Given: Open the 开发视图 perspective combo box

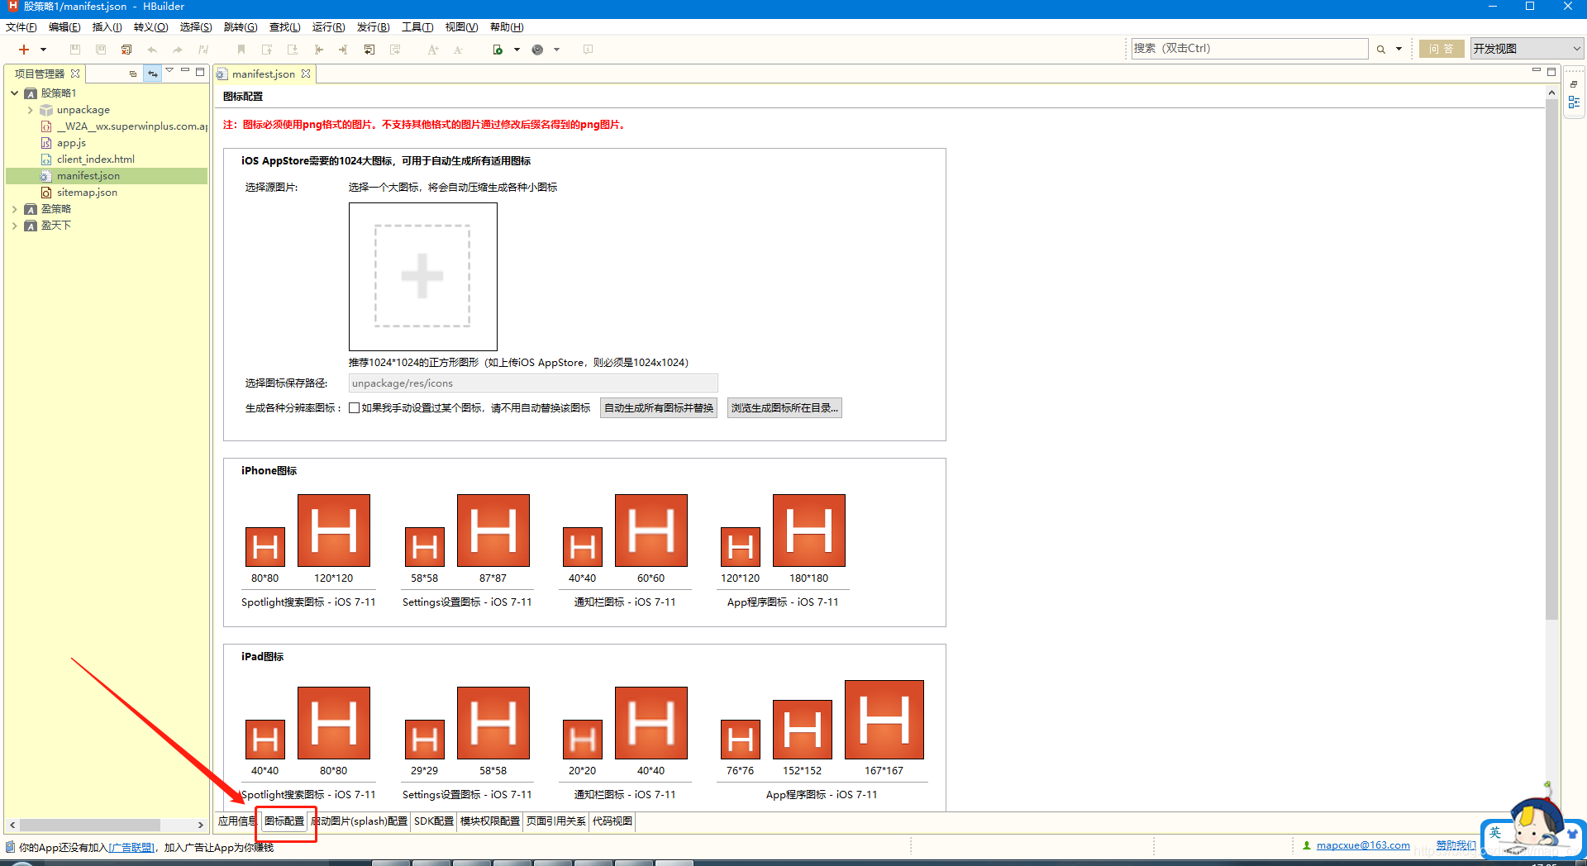Looking at the screenshot, I should point(1527,49).
